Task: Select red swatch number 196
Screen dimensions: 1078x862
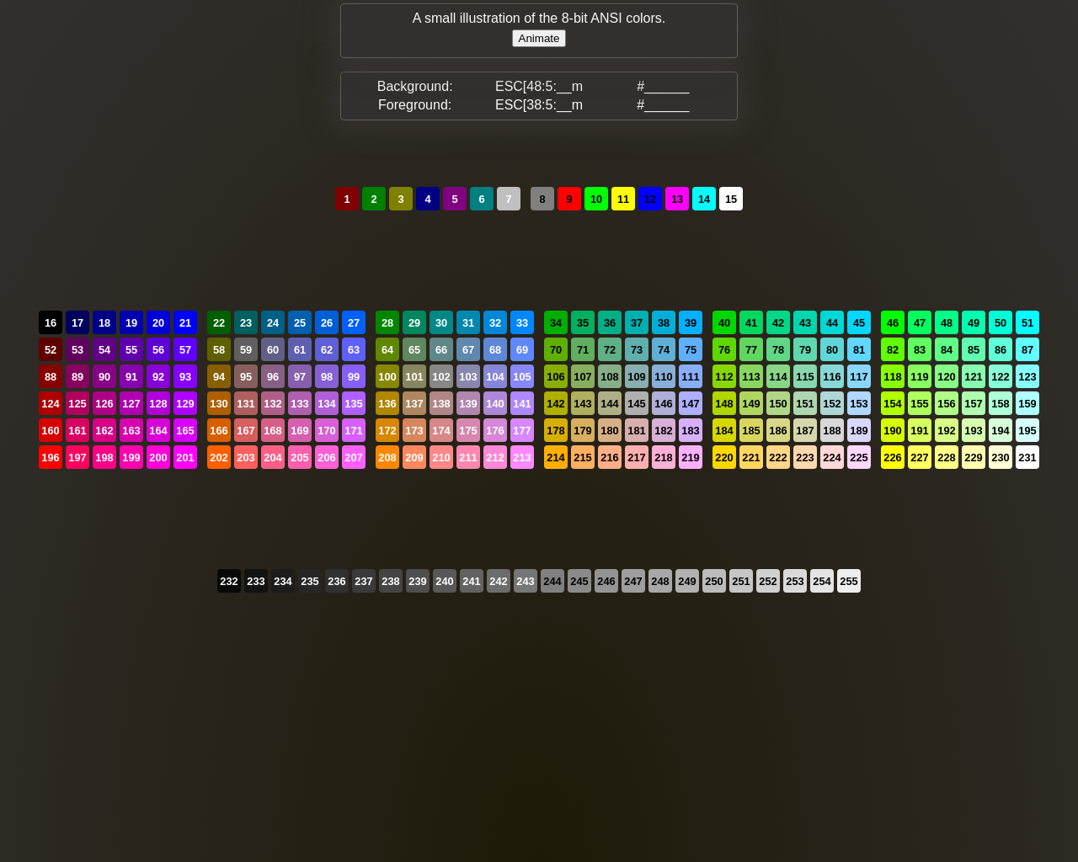Action: click(x=51, y=457)
